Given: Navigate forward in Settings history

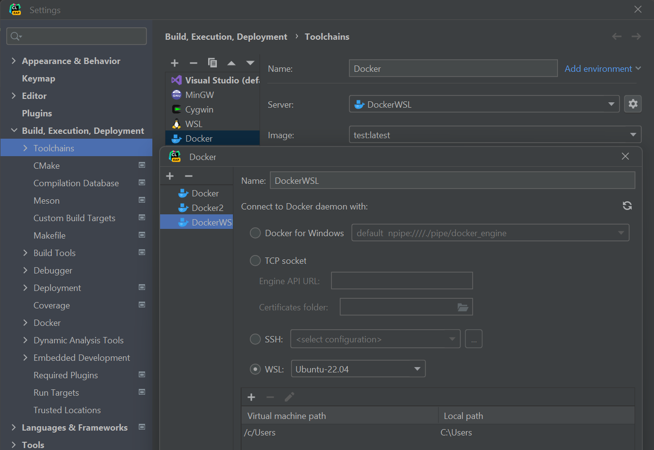Looking at the screenshot, I should tap(637, 36).
